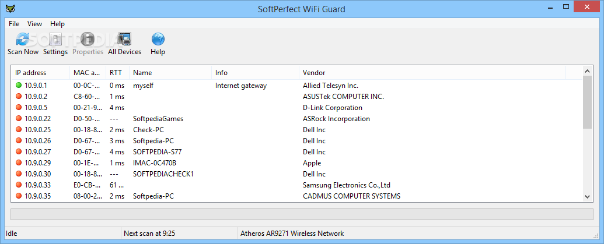Click red status dot for 10.9.0.30
This screenshot has height=244, width=604.
click(18, 174)
